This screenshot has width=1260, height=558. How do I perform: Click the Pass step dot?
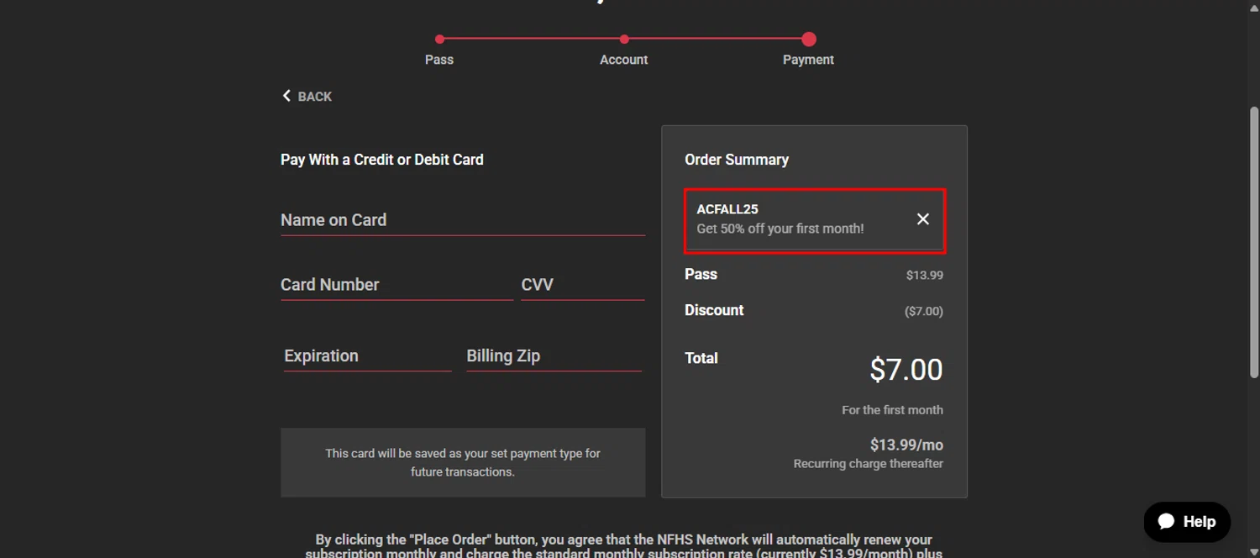439,39
